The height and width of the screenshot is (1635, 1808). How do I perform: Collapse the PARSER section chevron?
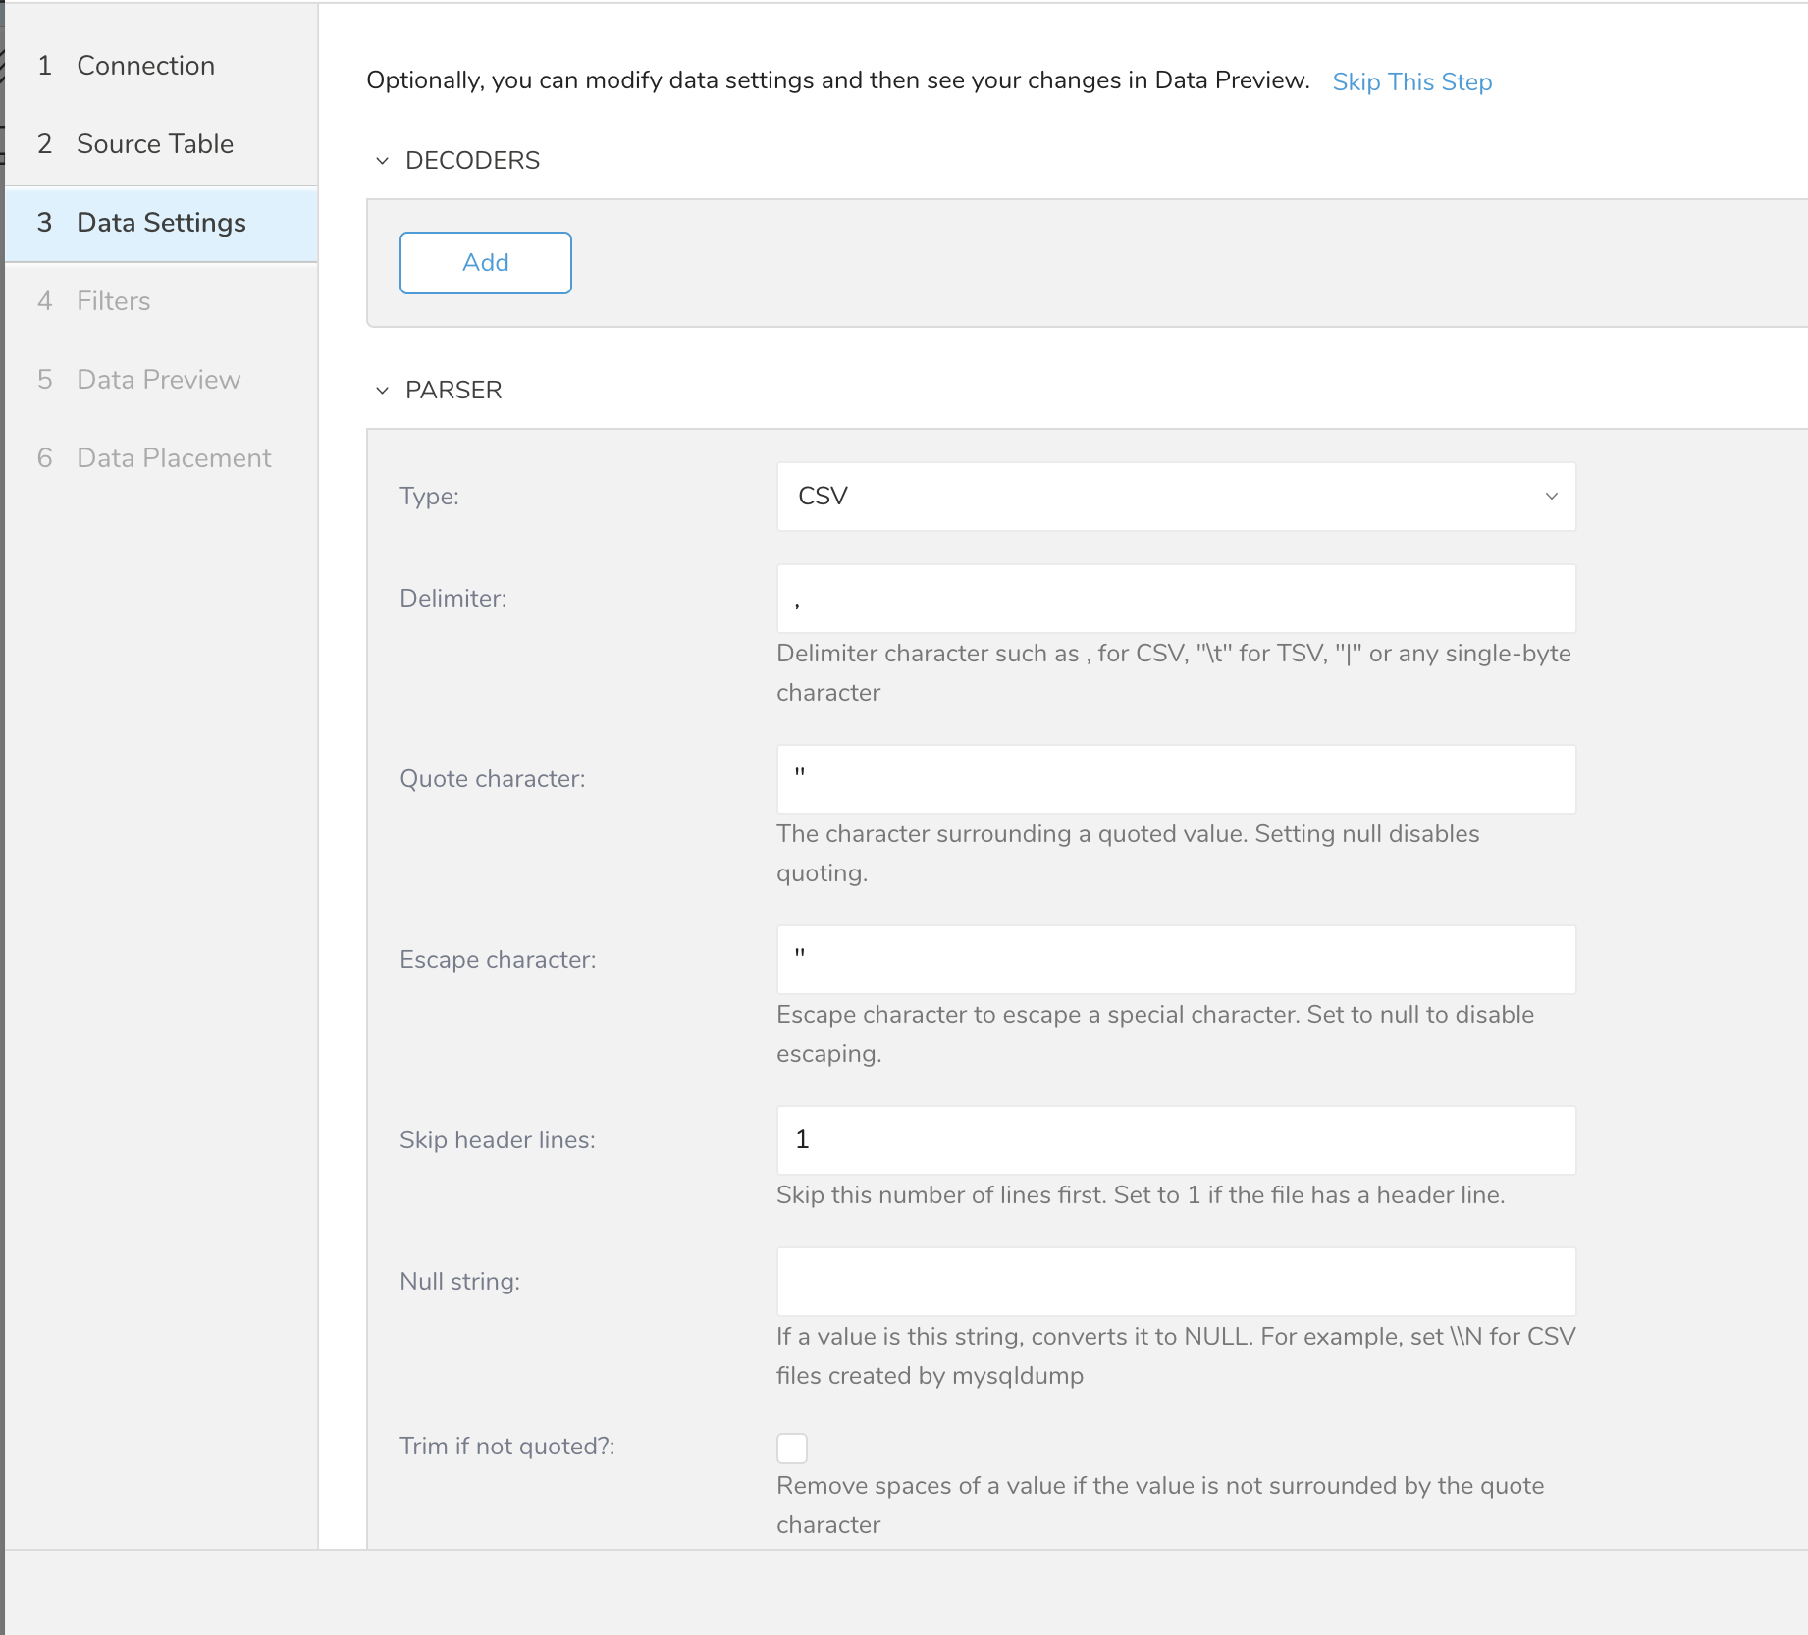point(383,391)
